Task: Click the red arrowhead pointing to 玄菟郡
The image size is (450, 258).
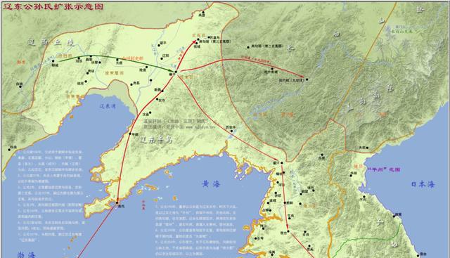Action: (x=194, y=42)
